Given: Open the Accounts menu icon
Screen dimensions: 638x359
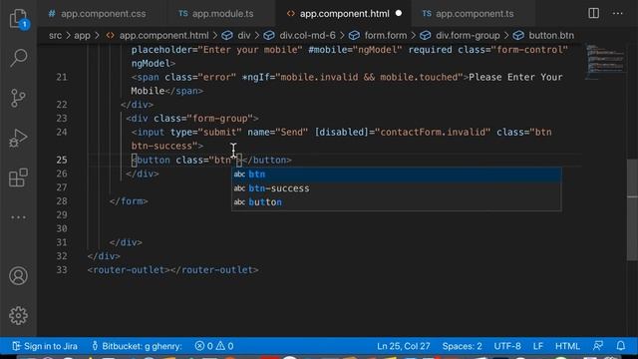Looking at the screenshot, I should [x=18, y=276].
